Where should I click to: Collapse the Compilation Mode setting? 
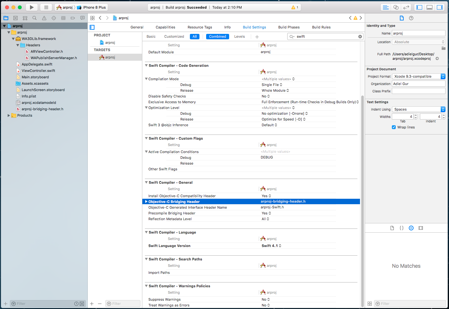pos(146,79)
